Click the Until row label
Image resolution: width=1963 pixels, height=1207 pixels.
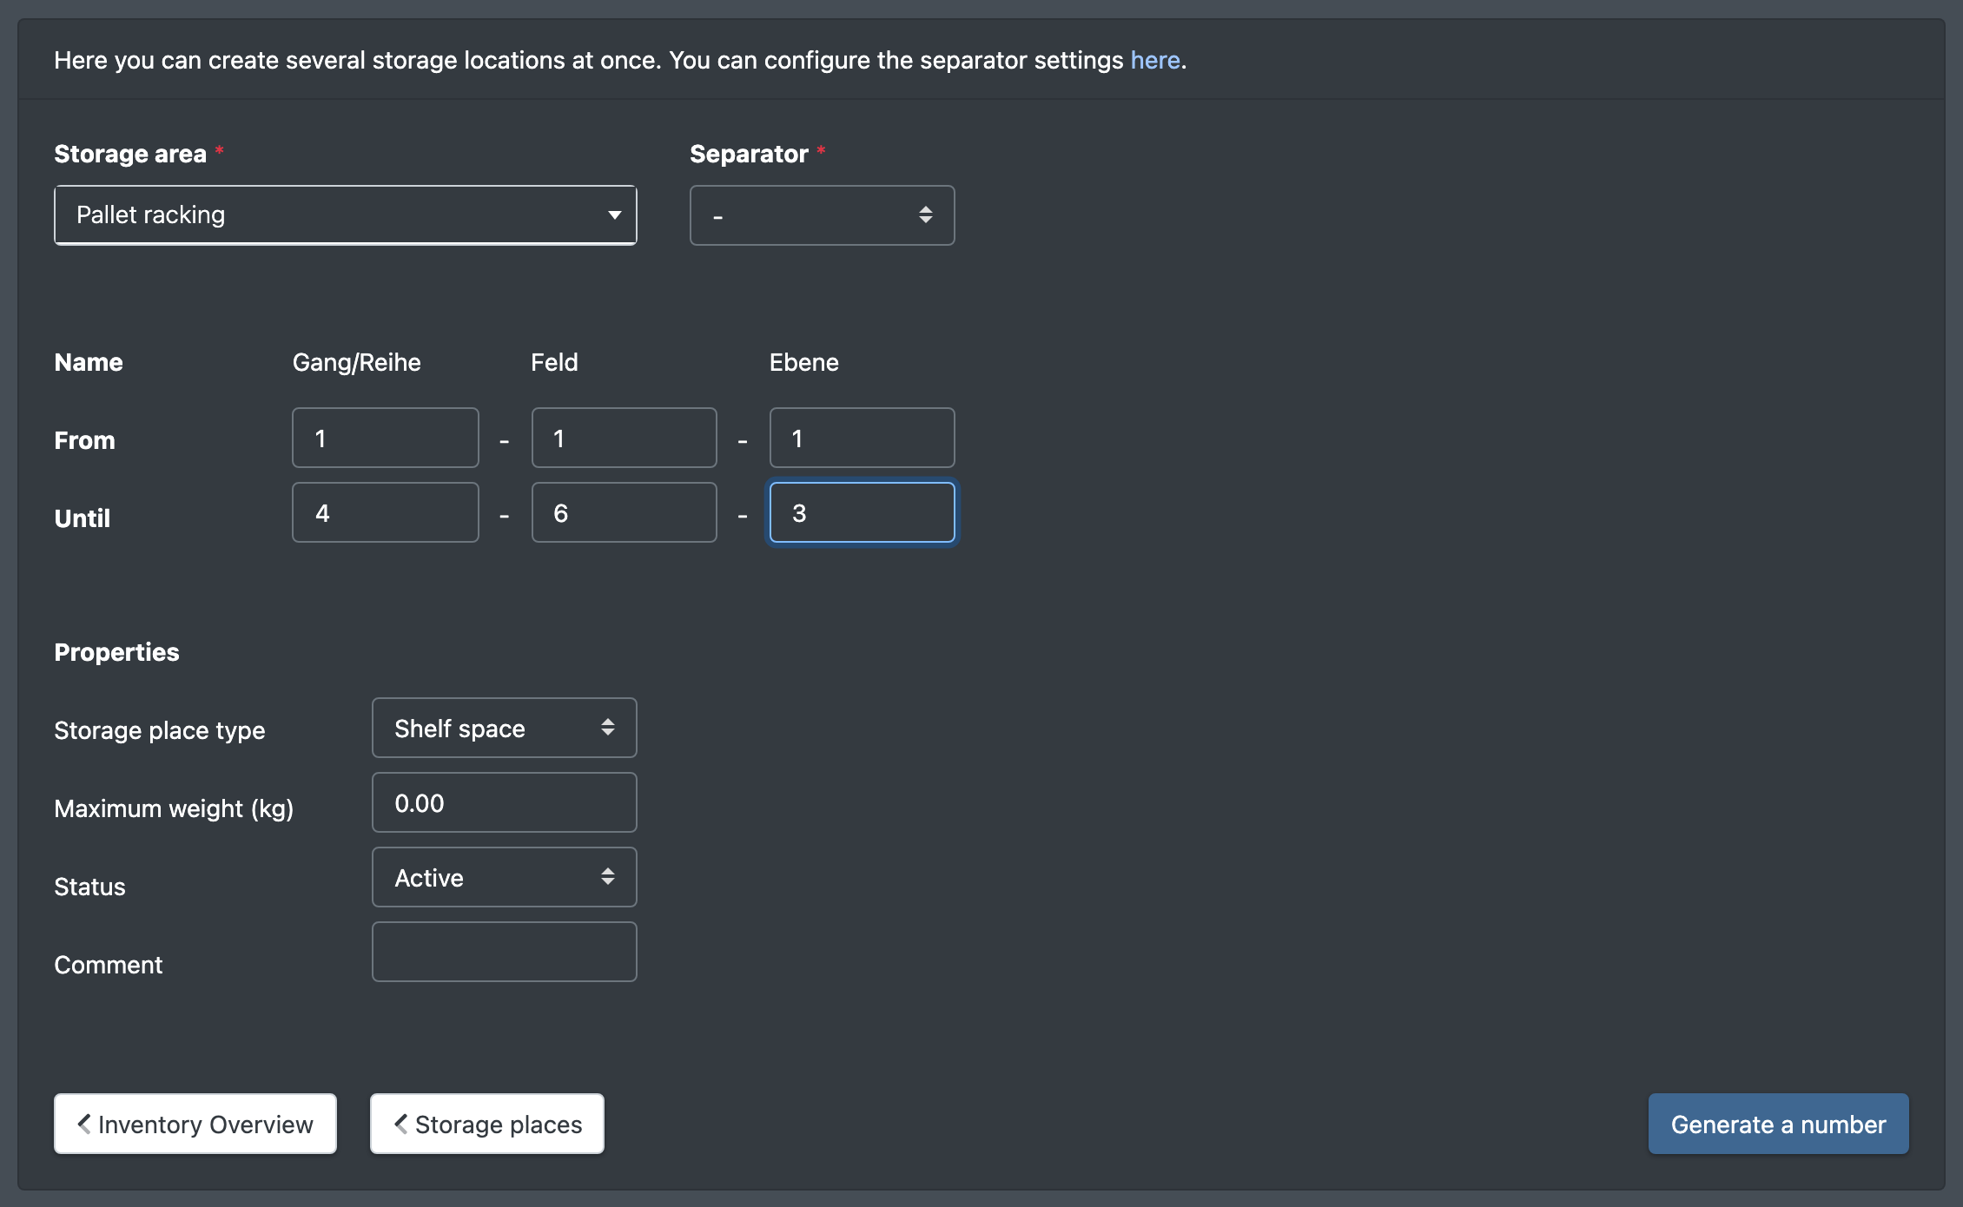[x=82, y=518]
